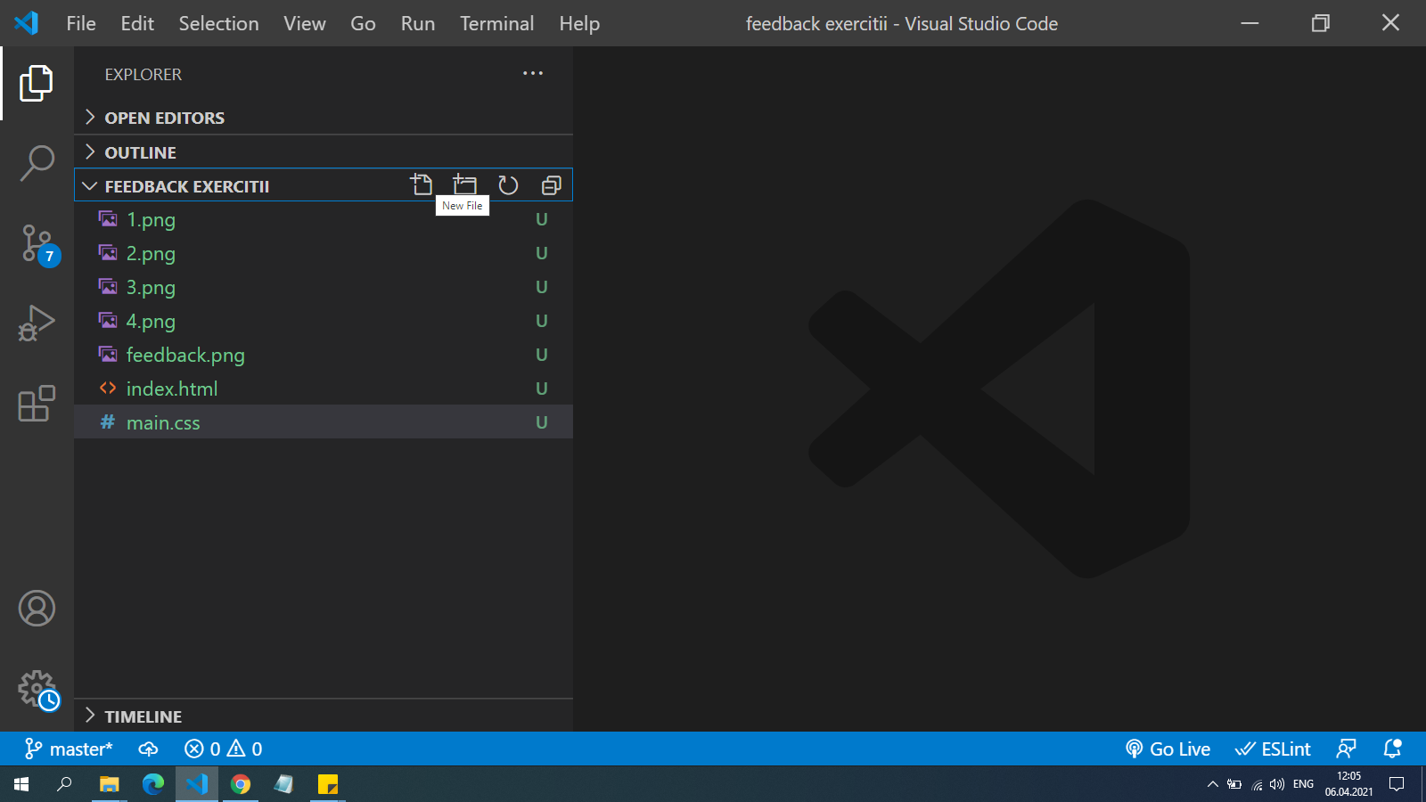Open the Extensions view
1426x802 pixels.
pyautogui.click(x=37, y=404)
